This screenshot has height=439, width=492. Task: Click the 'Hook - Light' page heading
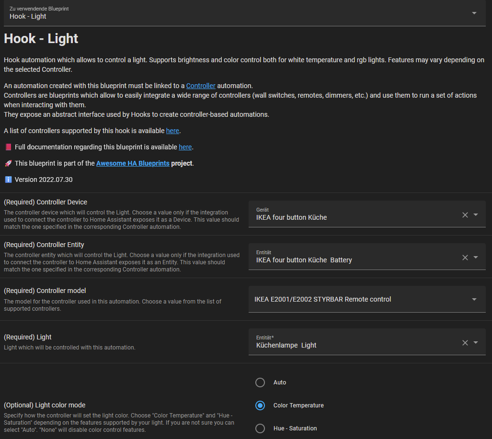click(41, 39)
